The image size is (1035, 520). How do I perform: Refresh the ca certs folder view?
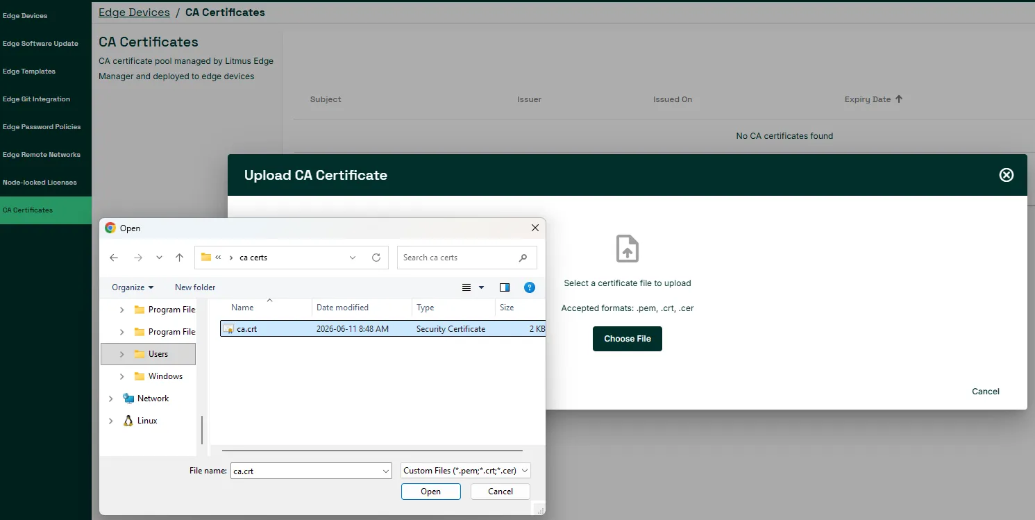(376, 258)
